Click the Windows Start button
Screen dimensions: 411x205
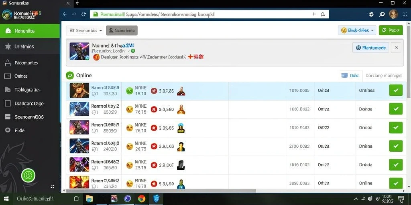6,199
